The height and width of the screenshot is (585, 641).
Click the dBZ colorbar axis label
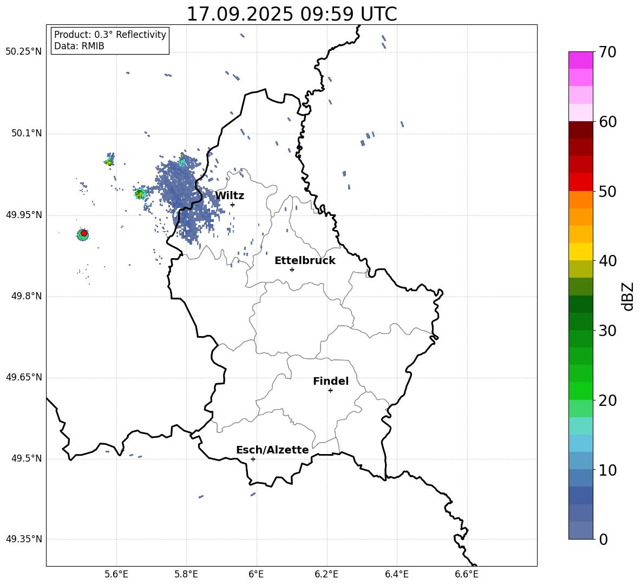629,296
